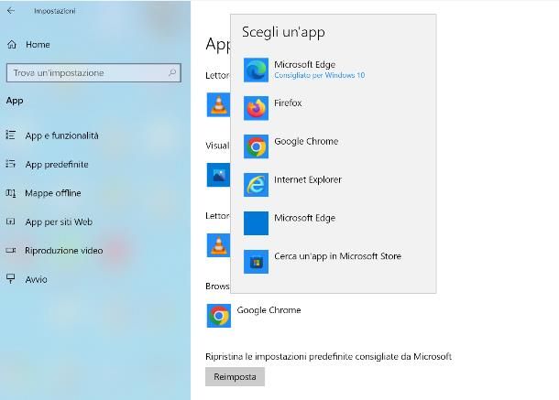Click the Internet Explorer label
The height and width of the screenshot is (400, 559).
tap(308, 179)
